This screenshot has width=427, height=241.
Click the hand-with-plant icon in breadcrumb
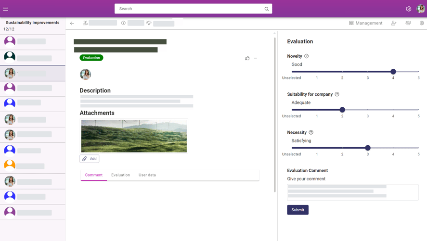pos(85,23)
